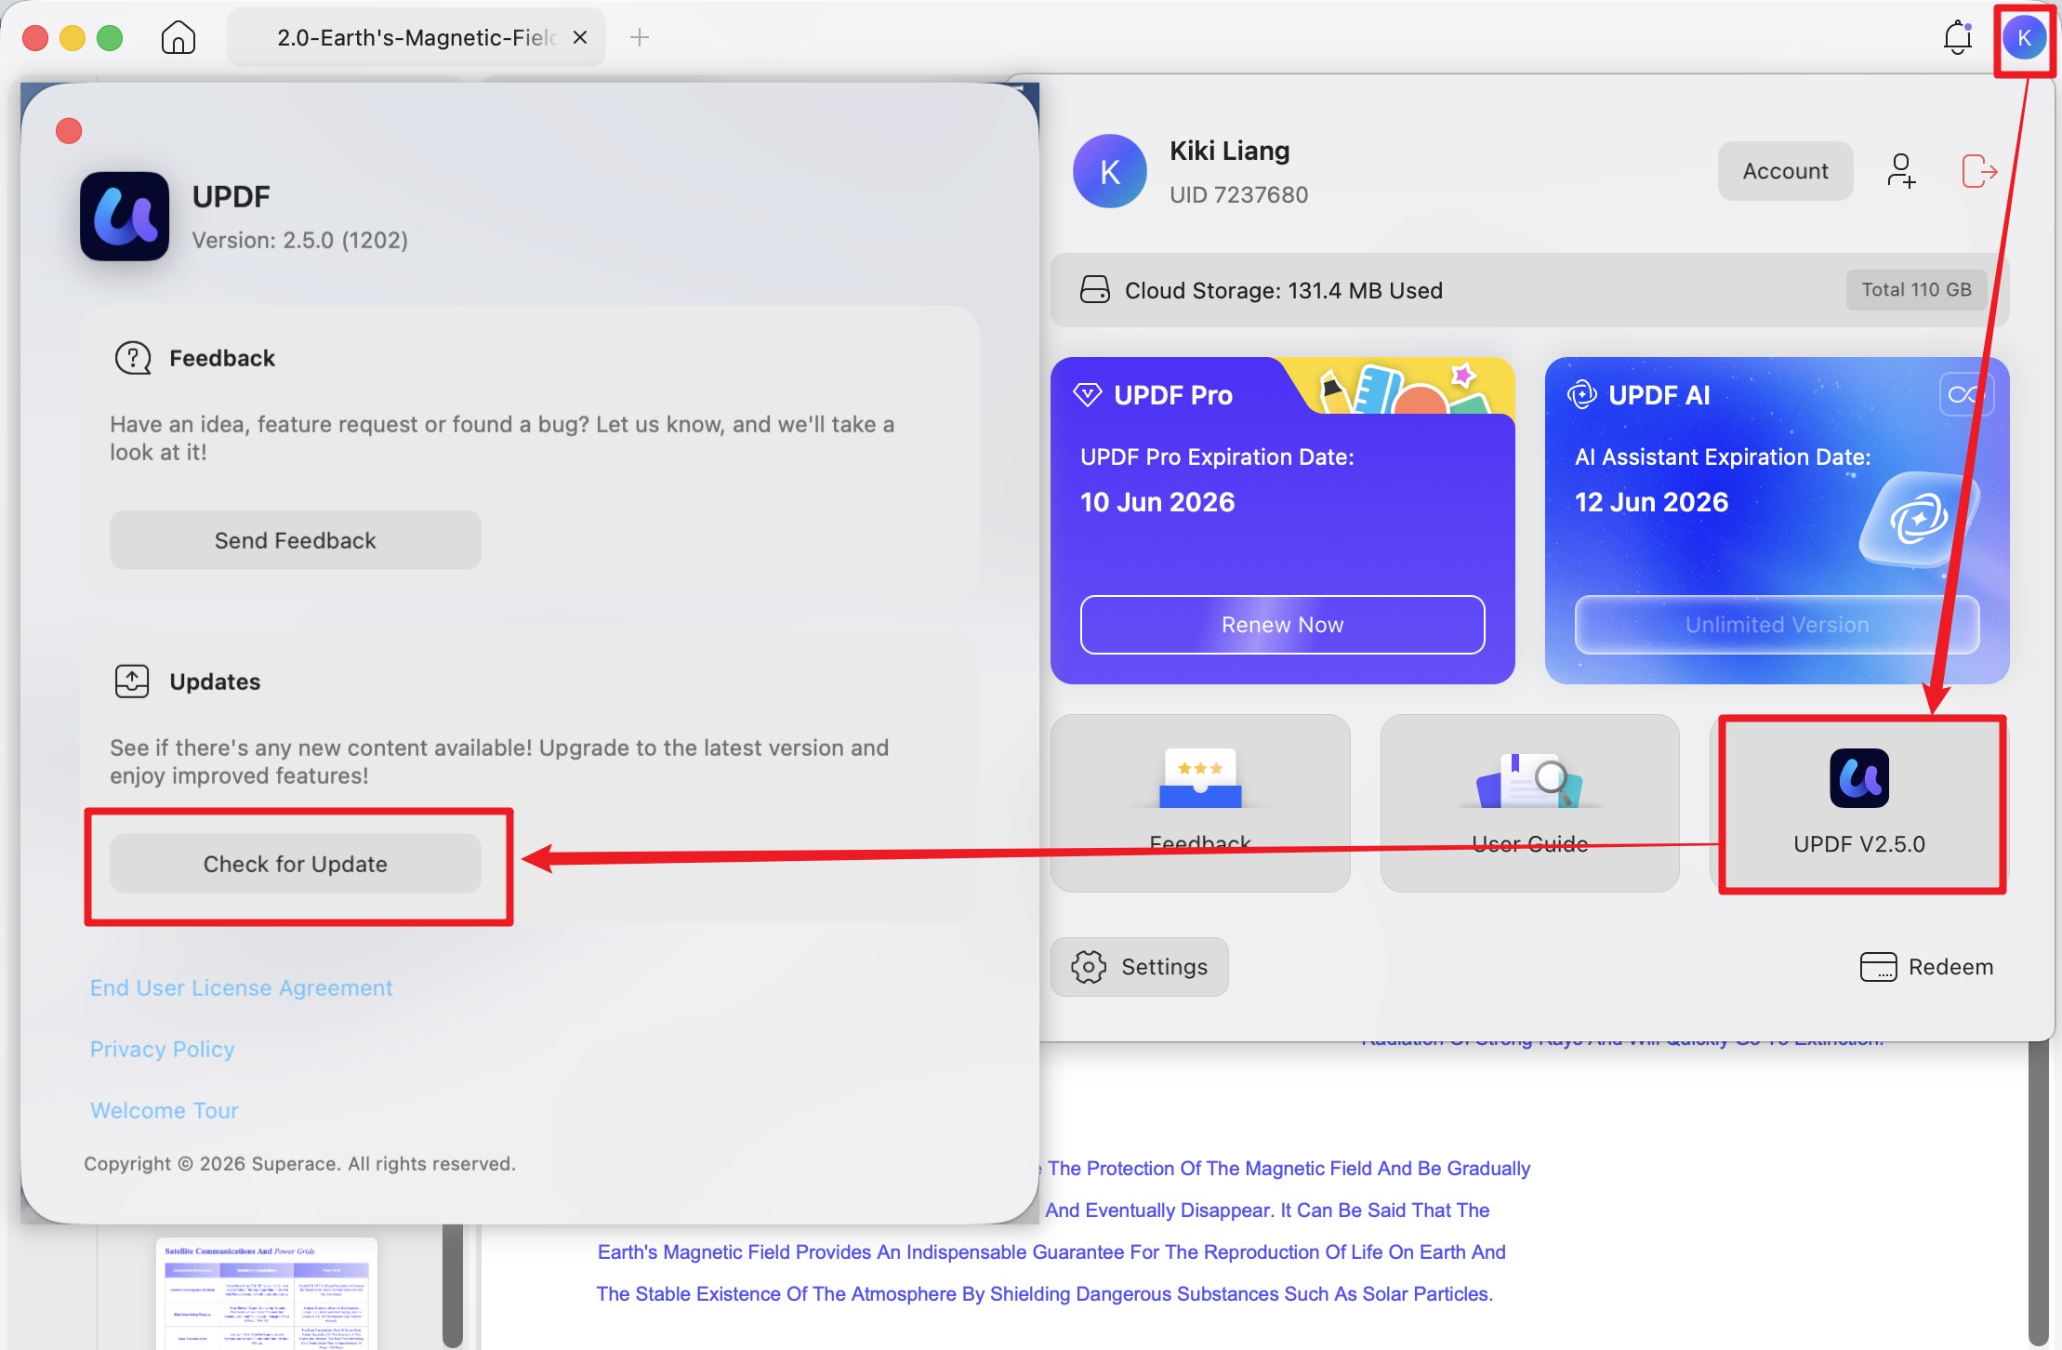Image resolution: width=2062 pixels, height=1350 pixels.
Task: Open the UPDF V2.5.0 tile
Action: coord(1859,803)
